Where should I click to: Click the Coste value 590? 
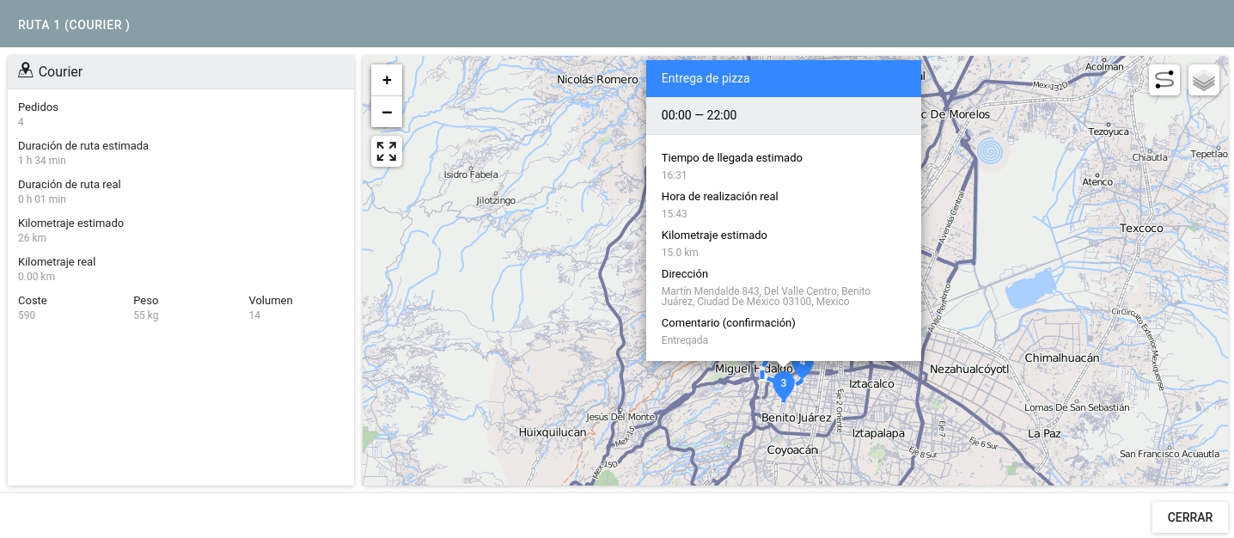click(x=27, y=315)
